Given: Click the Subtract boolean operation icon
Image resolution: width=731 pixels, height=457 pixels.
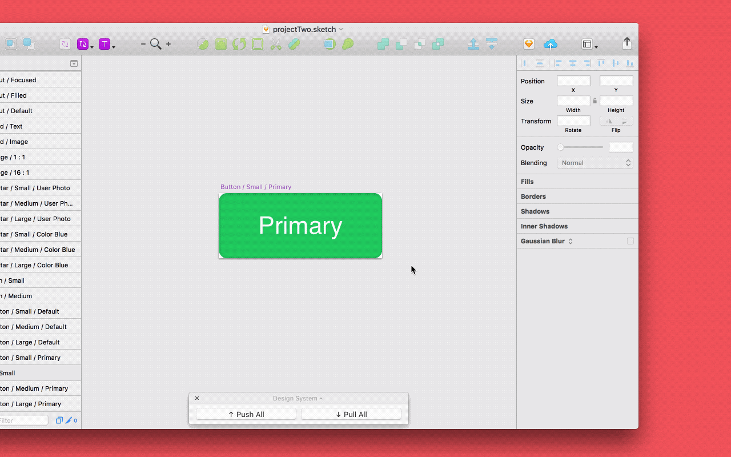Looking at the screenshot, I should [401, 44].
